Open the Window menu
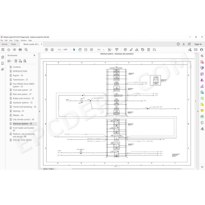Screen dimensions: 205x205 [x=23, y=40]
